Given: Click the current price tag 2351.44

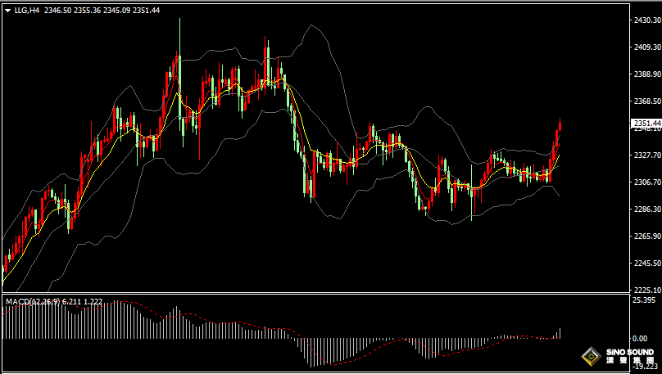Looking at the screenshot, I should pyautogui.click(x=645, y=123).
